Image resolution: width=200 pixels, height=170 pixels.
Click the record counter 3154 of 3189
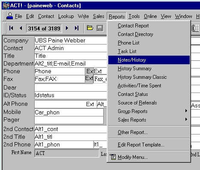click(x=44, y=28)
